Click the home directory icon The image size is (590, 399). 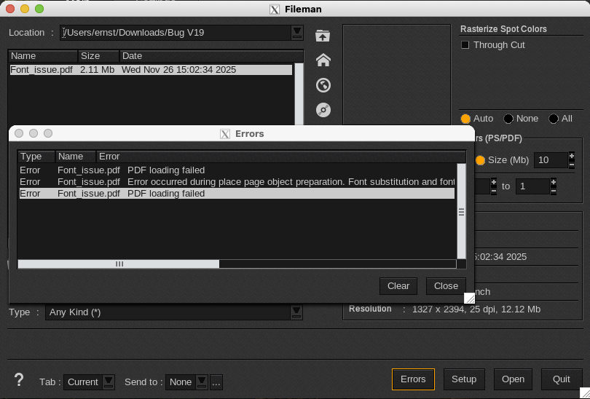point(323,60)
